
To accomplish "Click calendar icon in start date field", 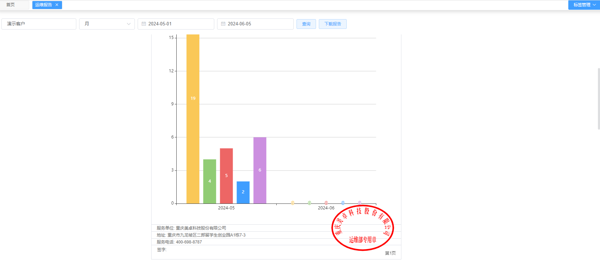I will (144, 24).
